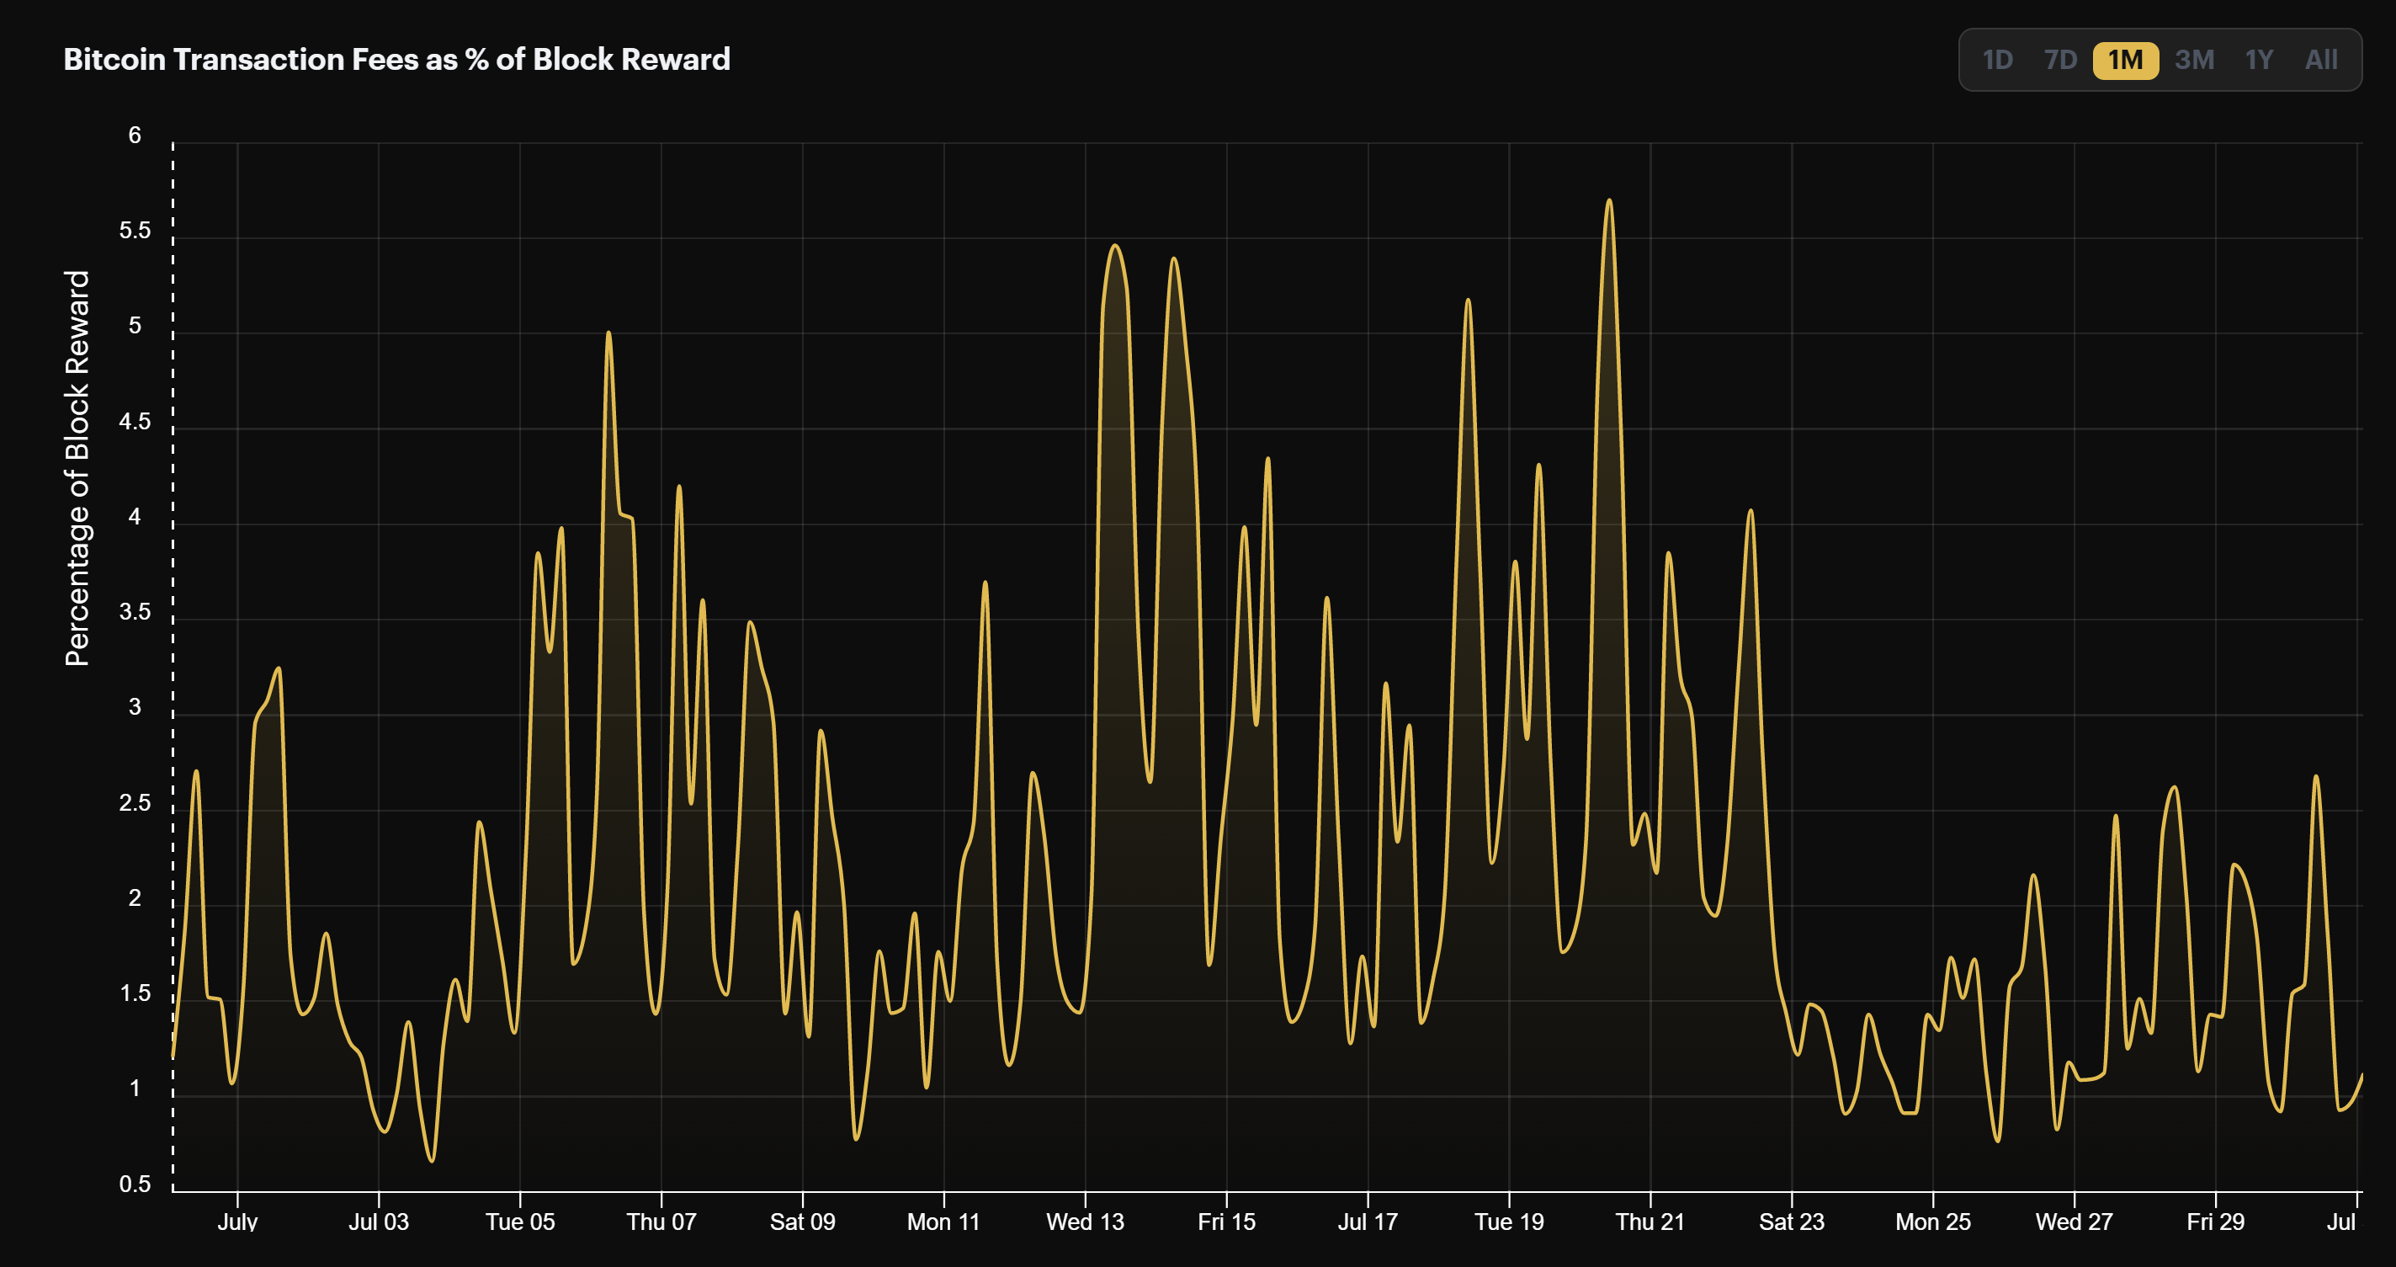Select the Sat 09 date label
The image size is (2396, 1267).
[804, 1222]
